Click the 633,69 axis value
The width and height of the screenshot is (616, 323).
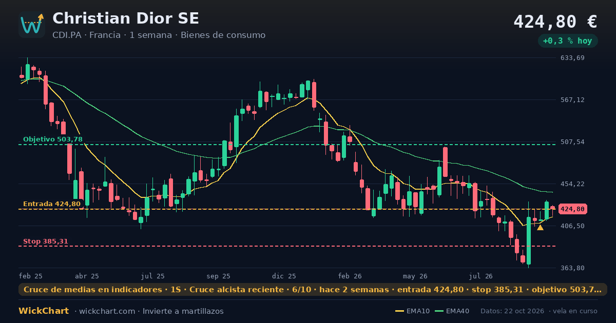(572, 58)
